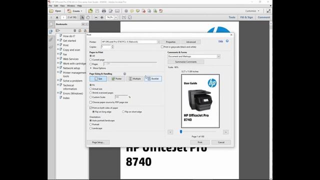The width and height of the screenshot is (320, 180).
Task: Select the Current page radio button
Action: [x=91, y=60]
